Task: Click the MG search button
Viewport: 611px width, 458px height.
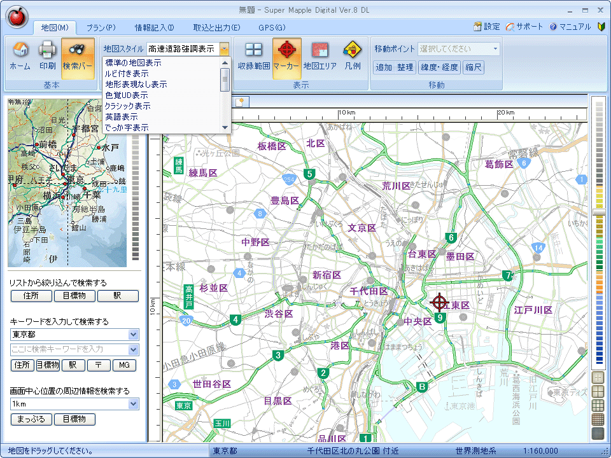Action: click(124, 365)
